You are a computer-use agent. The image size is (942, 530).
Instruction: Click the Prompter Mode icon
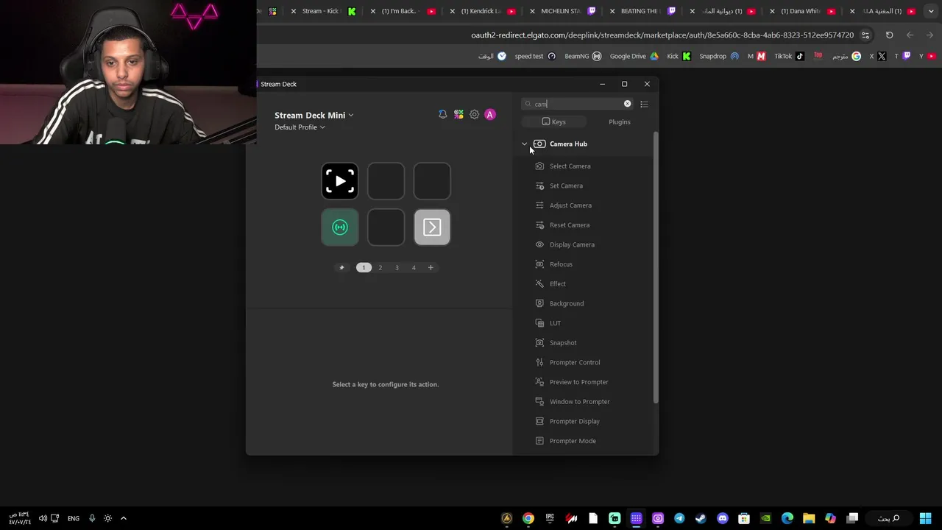539,441
